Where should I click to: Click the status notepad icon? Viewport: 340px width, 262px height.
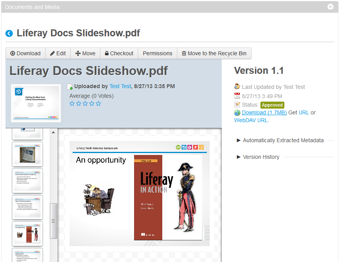point(238,105)
